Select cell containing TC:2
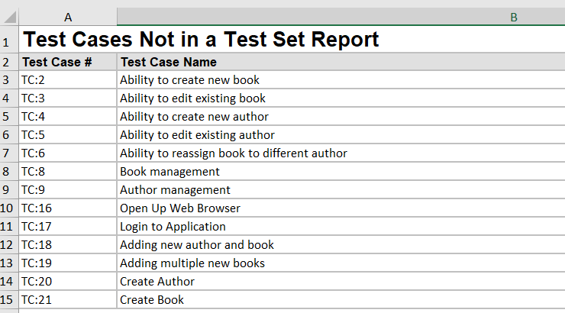The image size is (565, 313). pos(68,80)
